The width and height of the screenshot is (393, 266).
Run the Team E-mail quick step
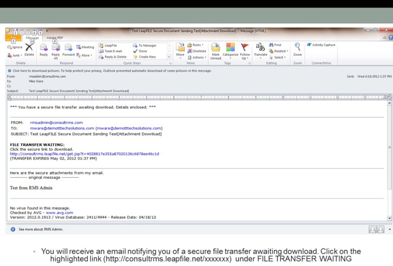[x=111, y=51]
